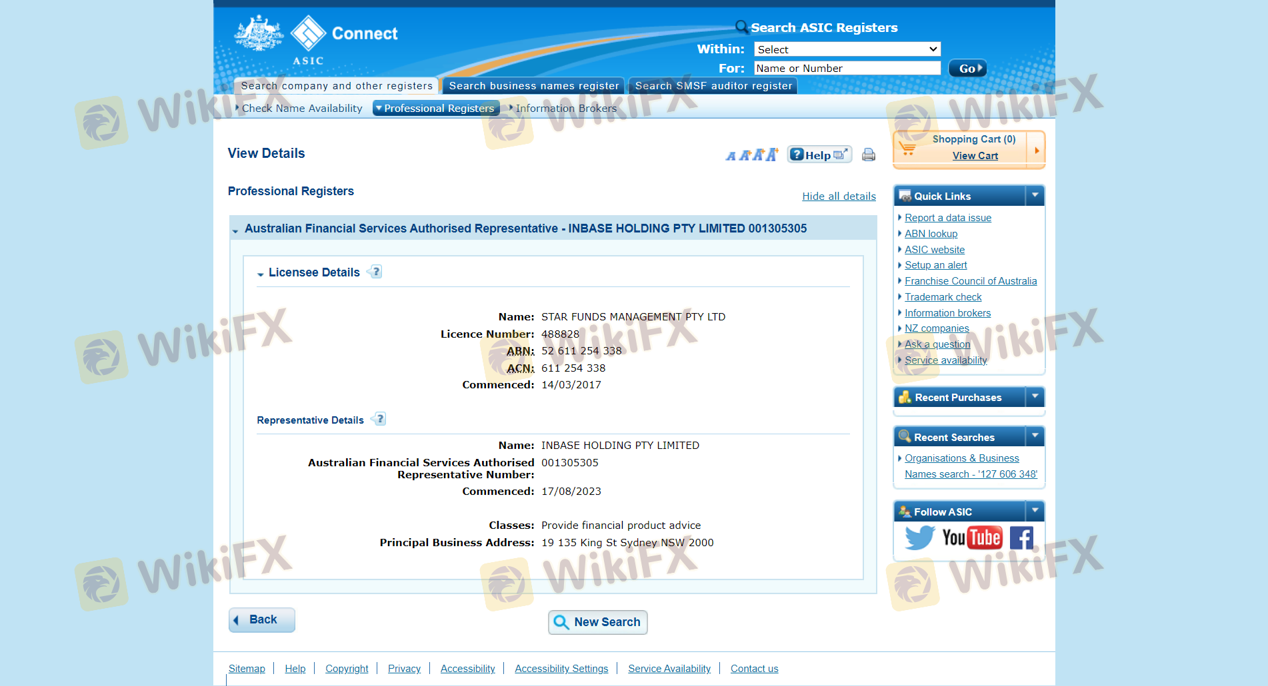This screenshot has width=1268, height=686.
Task: Click the Name or Number search field
Action: [x=847, y=68]
